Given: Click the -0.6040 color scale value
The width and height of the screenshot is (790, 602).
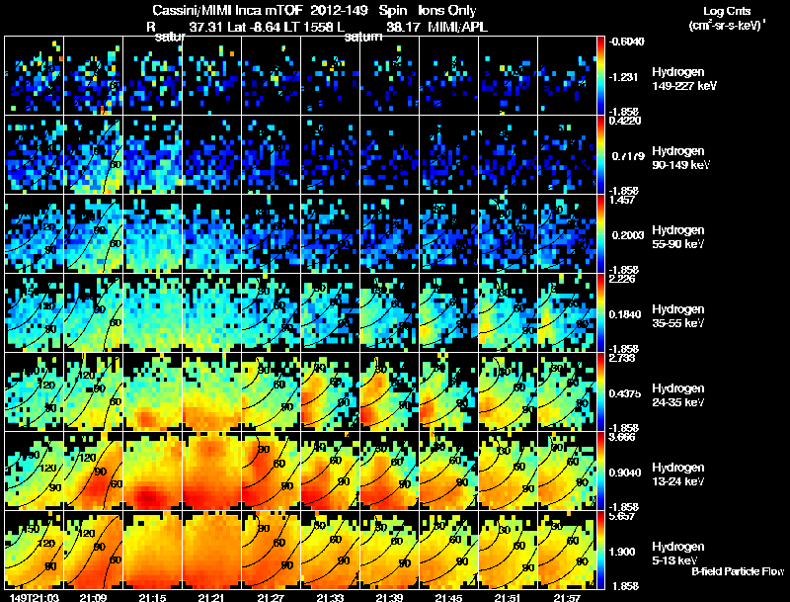Looking at the screenshot, I should [626, 42].
